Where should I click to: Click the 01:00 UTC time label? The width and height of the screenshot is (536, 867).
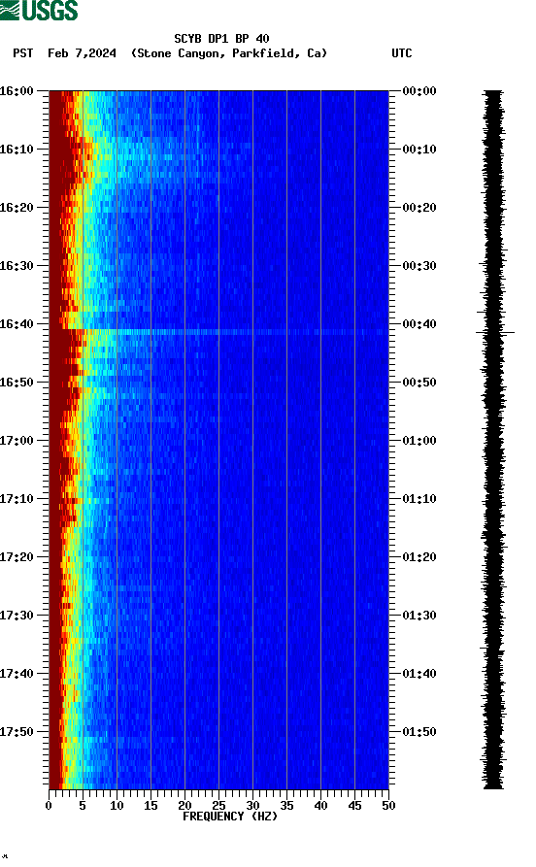click(x=419, y=441)
